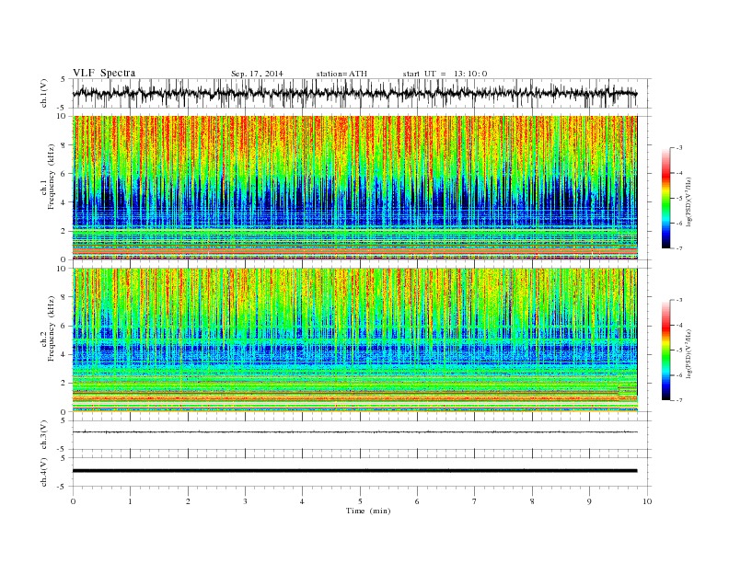
Task: Click the "5" minute tick label
Action: (360, 501)
